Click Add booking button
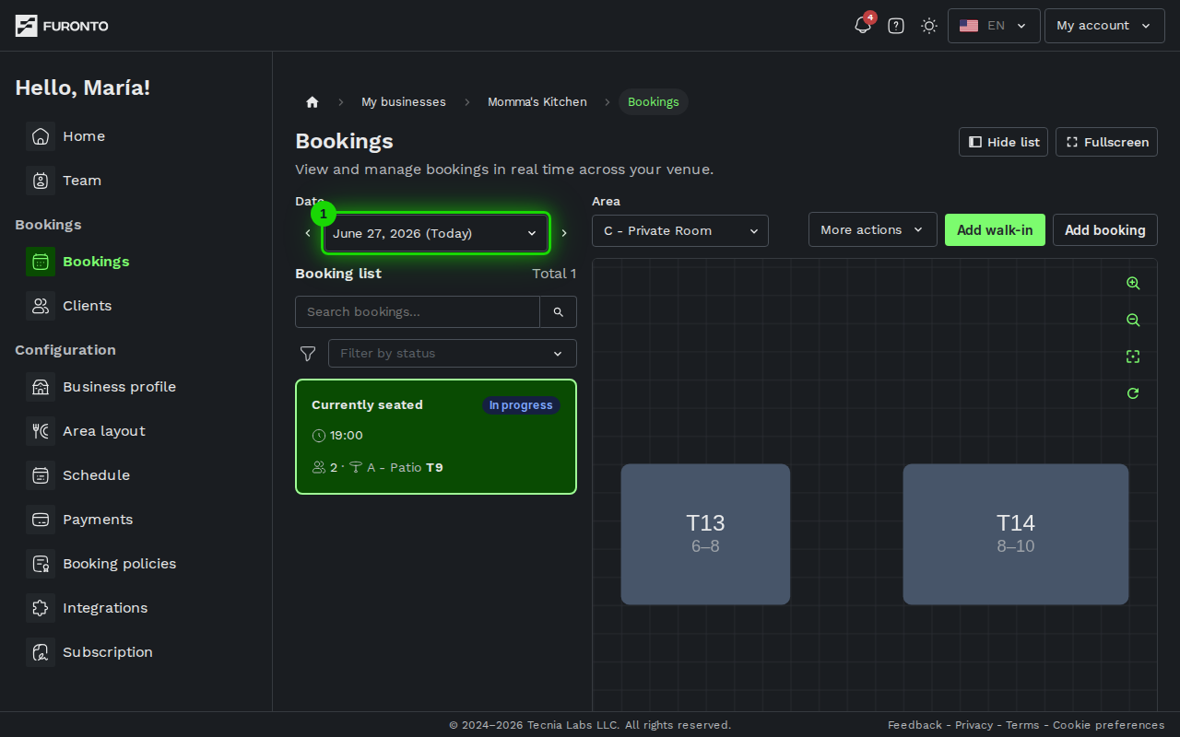The image size is (1180, 737). pos(1105,230)
